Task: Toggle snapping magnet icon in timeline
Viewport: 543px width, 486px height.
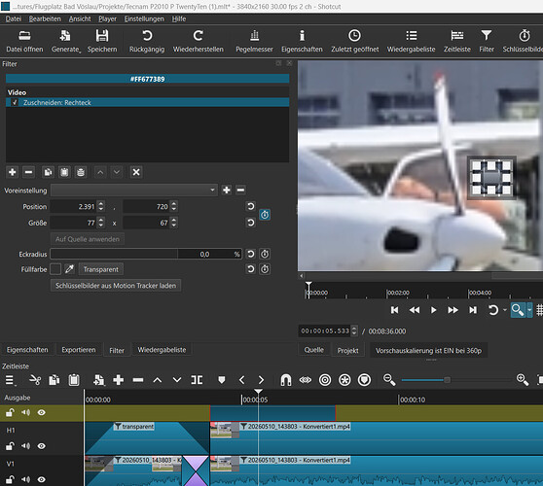Action: [x=286, y=380]
